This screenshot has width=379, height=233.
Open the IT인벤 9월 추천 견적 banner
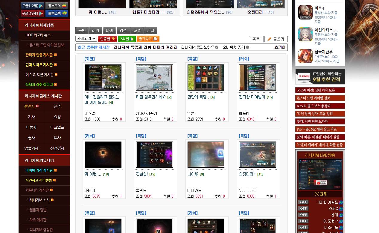click(320, 77)
